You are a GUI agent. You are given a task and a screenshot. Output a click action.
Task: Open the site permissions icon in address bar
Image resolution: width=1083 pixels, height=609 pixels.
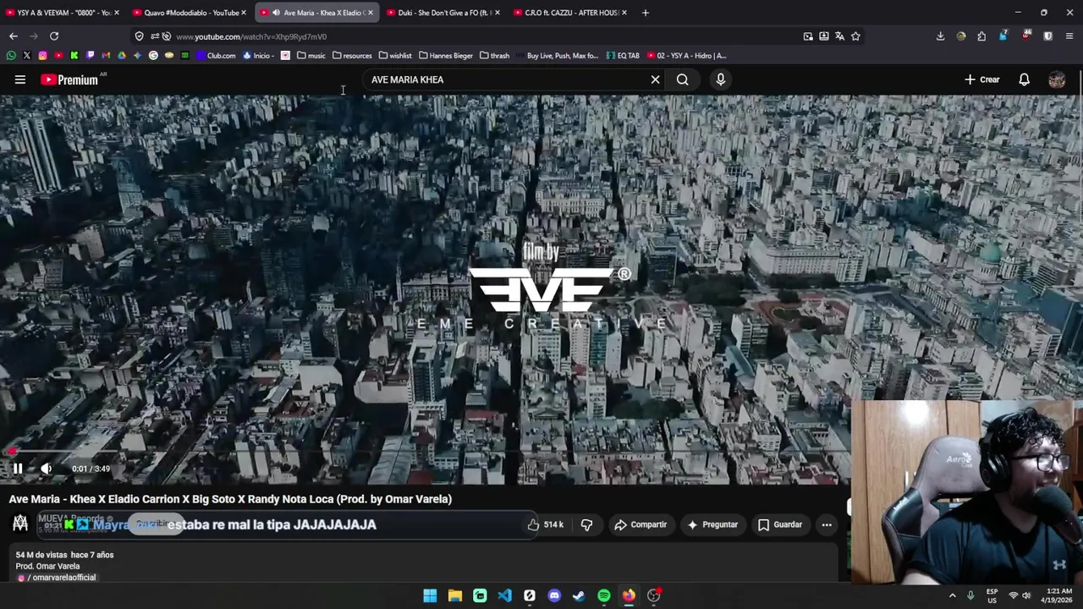155,36
